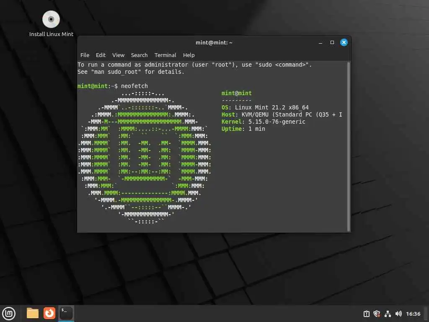
Task: Open the Help menu in Terminal
Action: [x=189, y=55]
